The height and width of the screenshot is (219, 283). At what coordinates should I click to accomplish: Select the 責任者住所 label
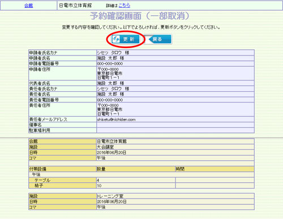(40, 105)
